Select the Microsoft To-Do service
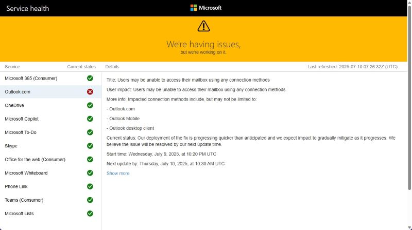412x230 pixels. point(50,132)
